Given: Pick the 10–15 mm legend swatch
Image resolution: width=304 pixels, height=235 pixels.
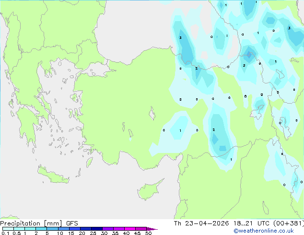Looking at the screenshot, I should (64, 229).
